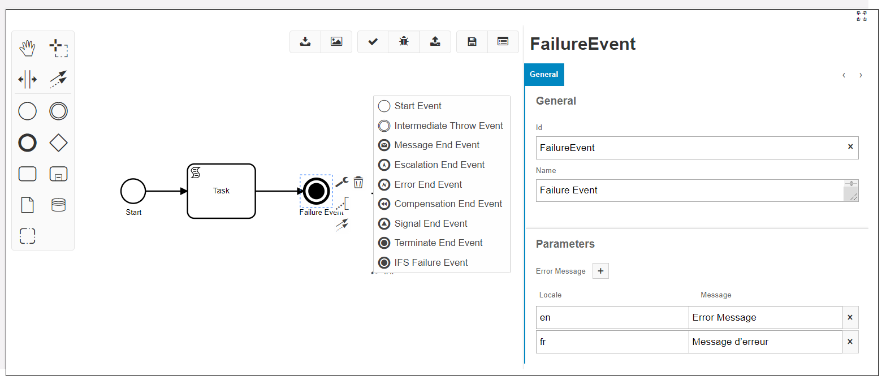Add a new Error Message entry
The width and height of the screenshot is (882, 380).
[x=600, y=271]
